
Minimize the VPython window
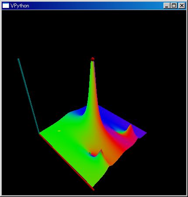click(x=167, y=6)
